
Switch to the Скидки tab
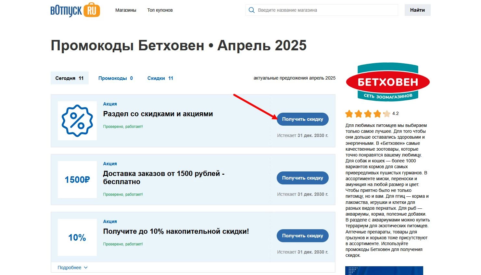point(160,78)
